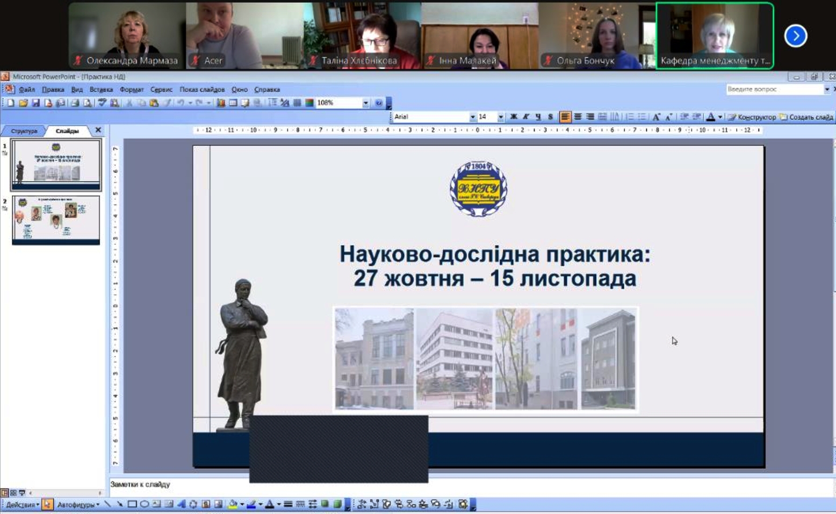
Task: Toggle bold formatting (Ж)
Action: [x=514, y=117]
